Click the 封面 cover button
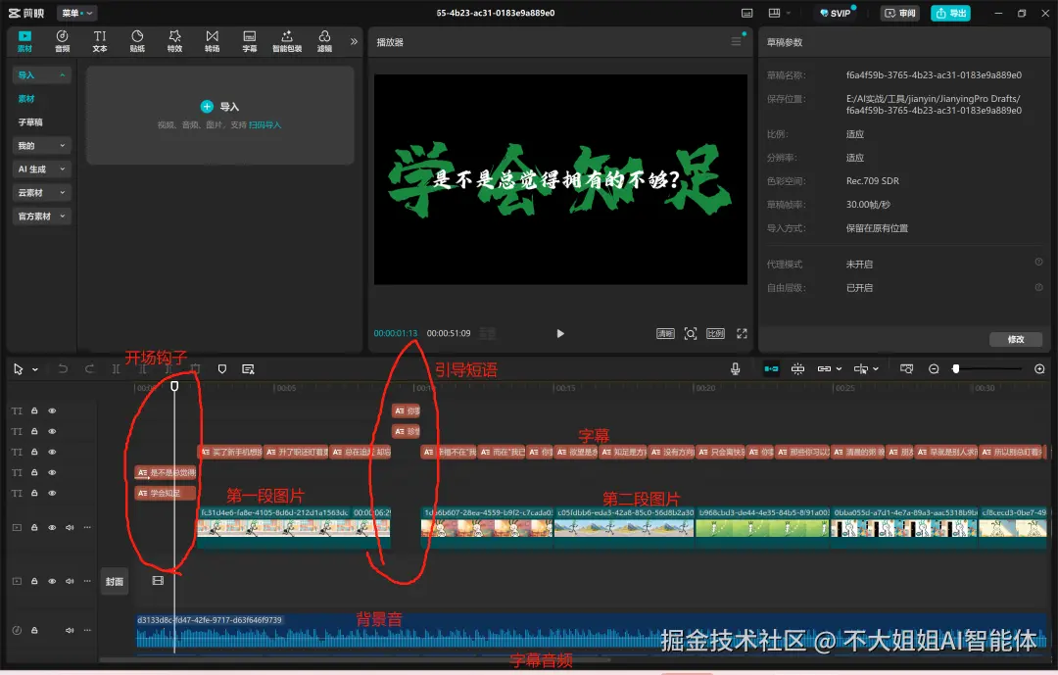 click(114, 581)
